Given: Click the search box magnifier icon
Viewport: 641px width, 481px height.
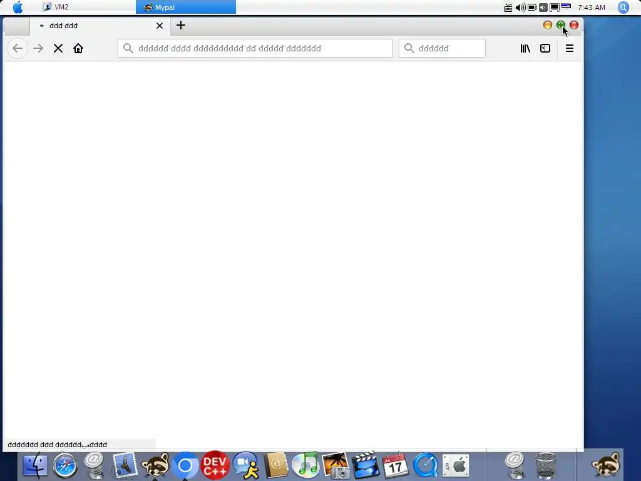Looking at the screenshot, I should [x=409, y=48].
